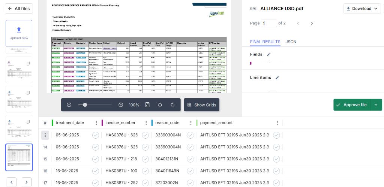Click the page number input field

pyautogui.click(x=269, y=23)
